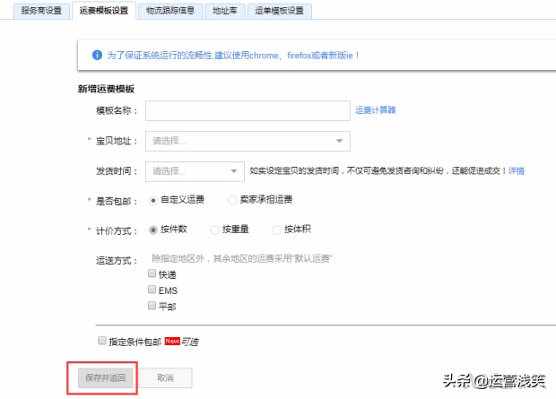This screenshot has width=556, height=399.
Task: Click the 详情 link after shipping time note
Action: click(517, 170)
